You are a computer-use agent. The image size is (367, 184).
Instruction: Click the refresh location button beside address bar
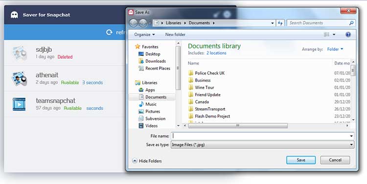click(280, 23)
